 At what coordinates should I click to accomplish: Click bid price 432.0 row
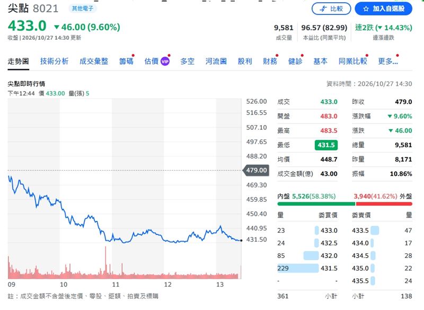tap(307, 255)
